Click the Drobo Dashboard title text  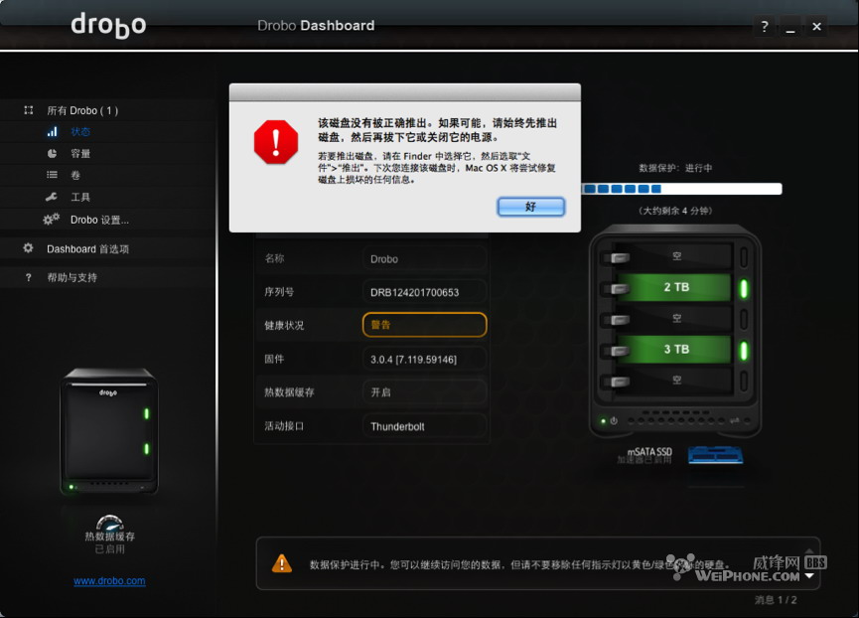[x=316, y=26]
